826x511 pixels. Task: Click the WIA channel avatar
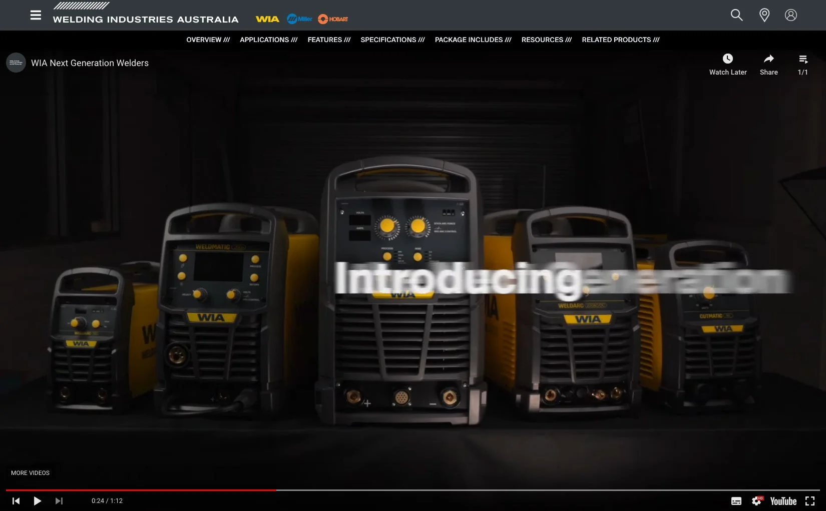[16, 63]
